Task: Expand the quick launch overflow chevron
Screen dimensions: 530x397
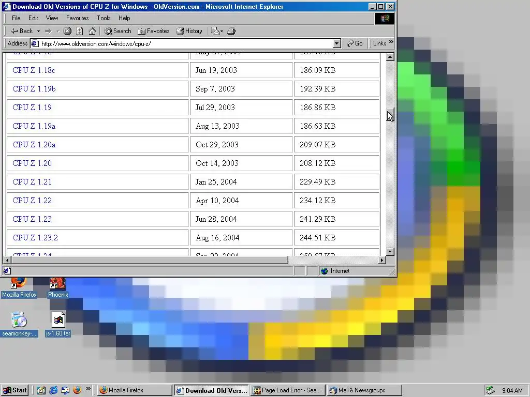Action: tap(88, 389)
